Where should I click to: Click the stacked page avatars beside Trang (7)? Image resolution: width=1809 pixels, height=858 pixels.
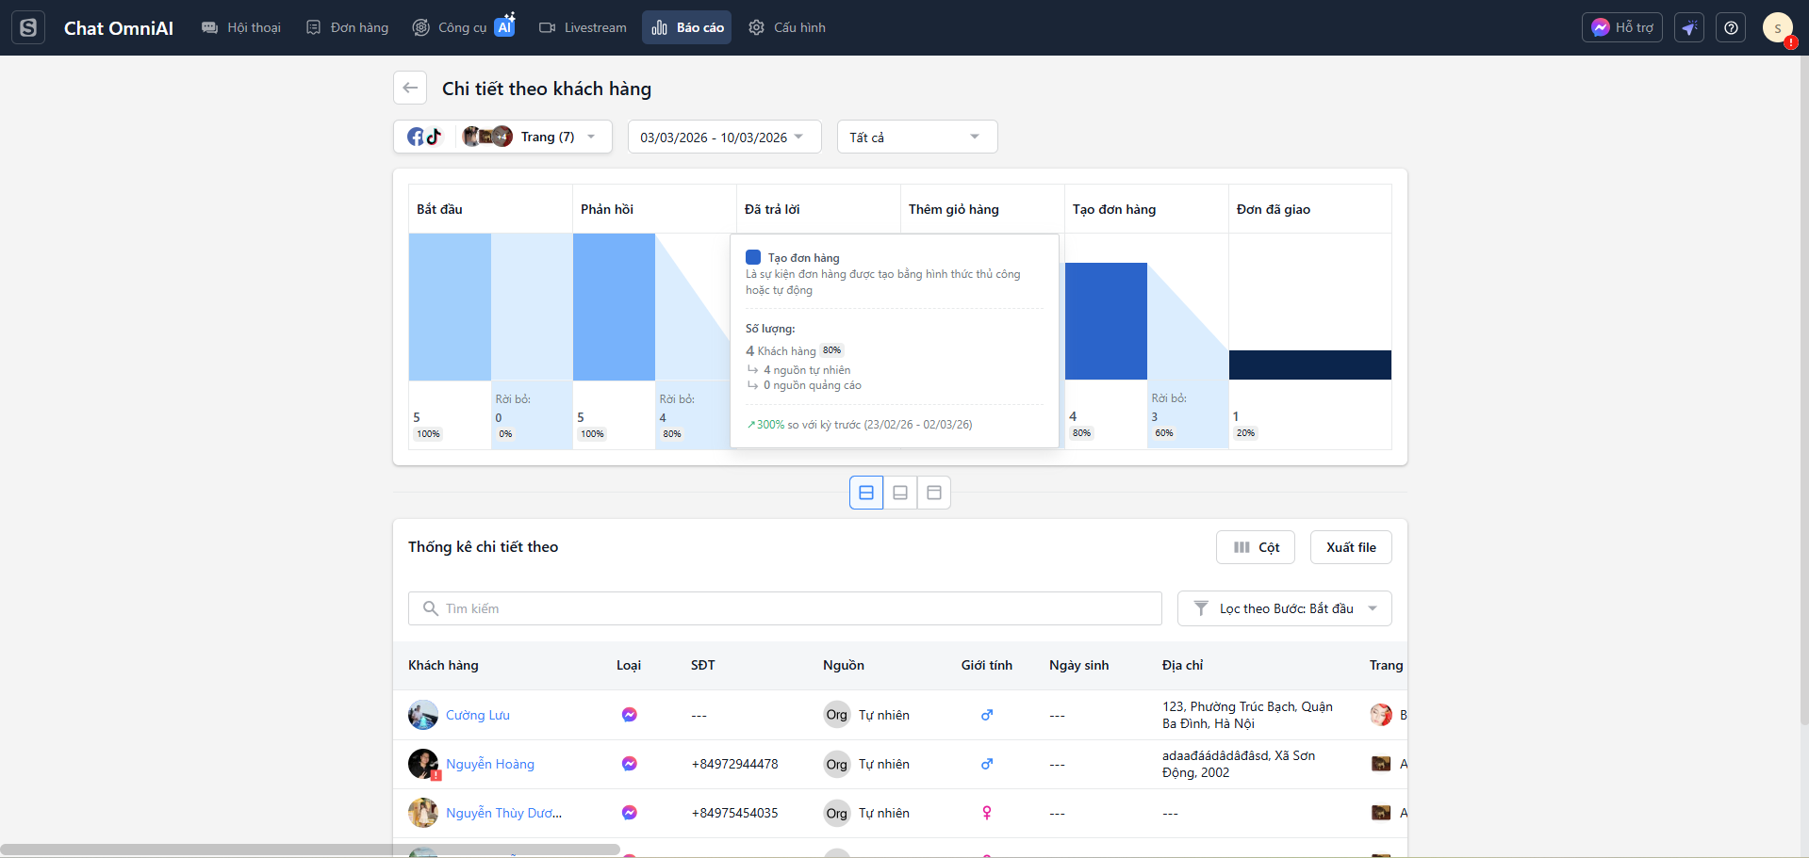(x=487, y=137)
